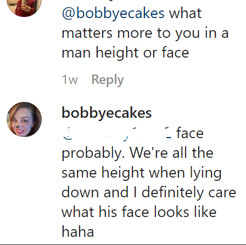Select the line "what his face looks like"
Image resolution: width=246 pixels, height=245 pixels.
(x=139, y=212)
